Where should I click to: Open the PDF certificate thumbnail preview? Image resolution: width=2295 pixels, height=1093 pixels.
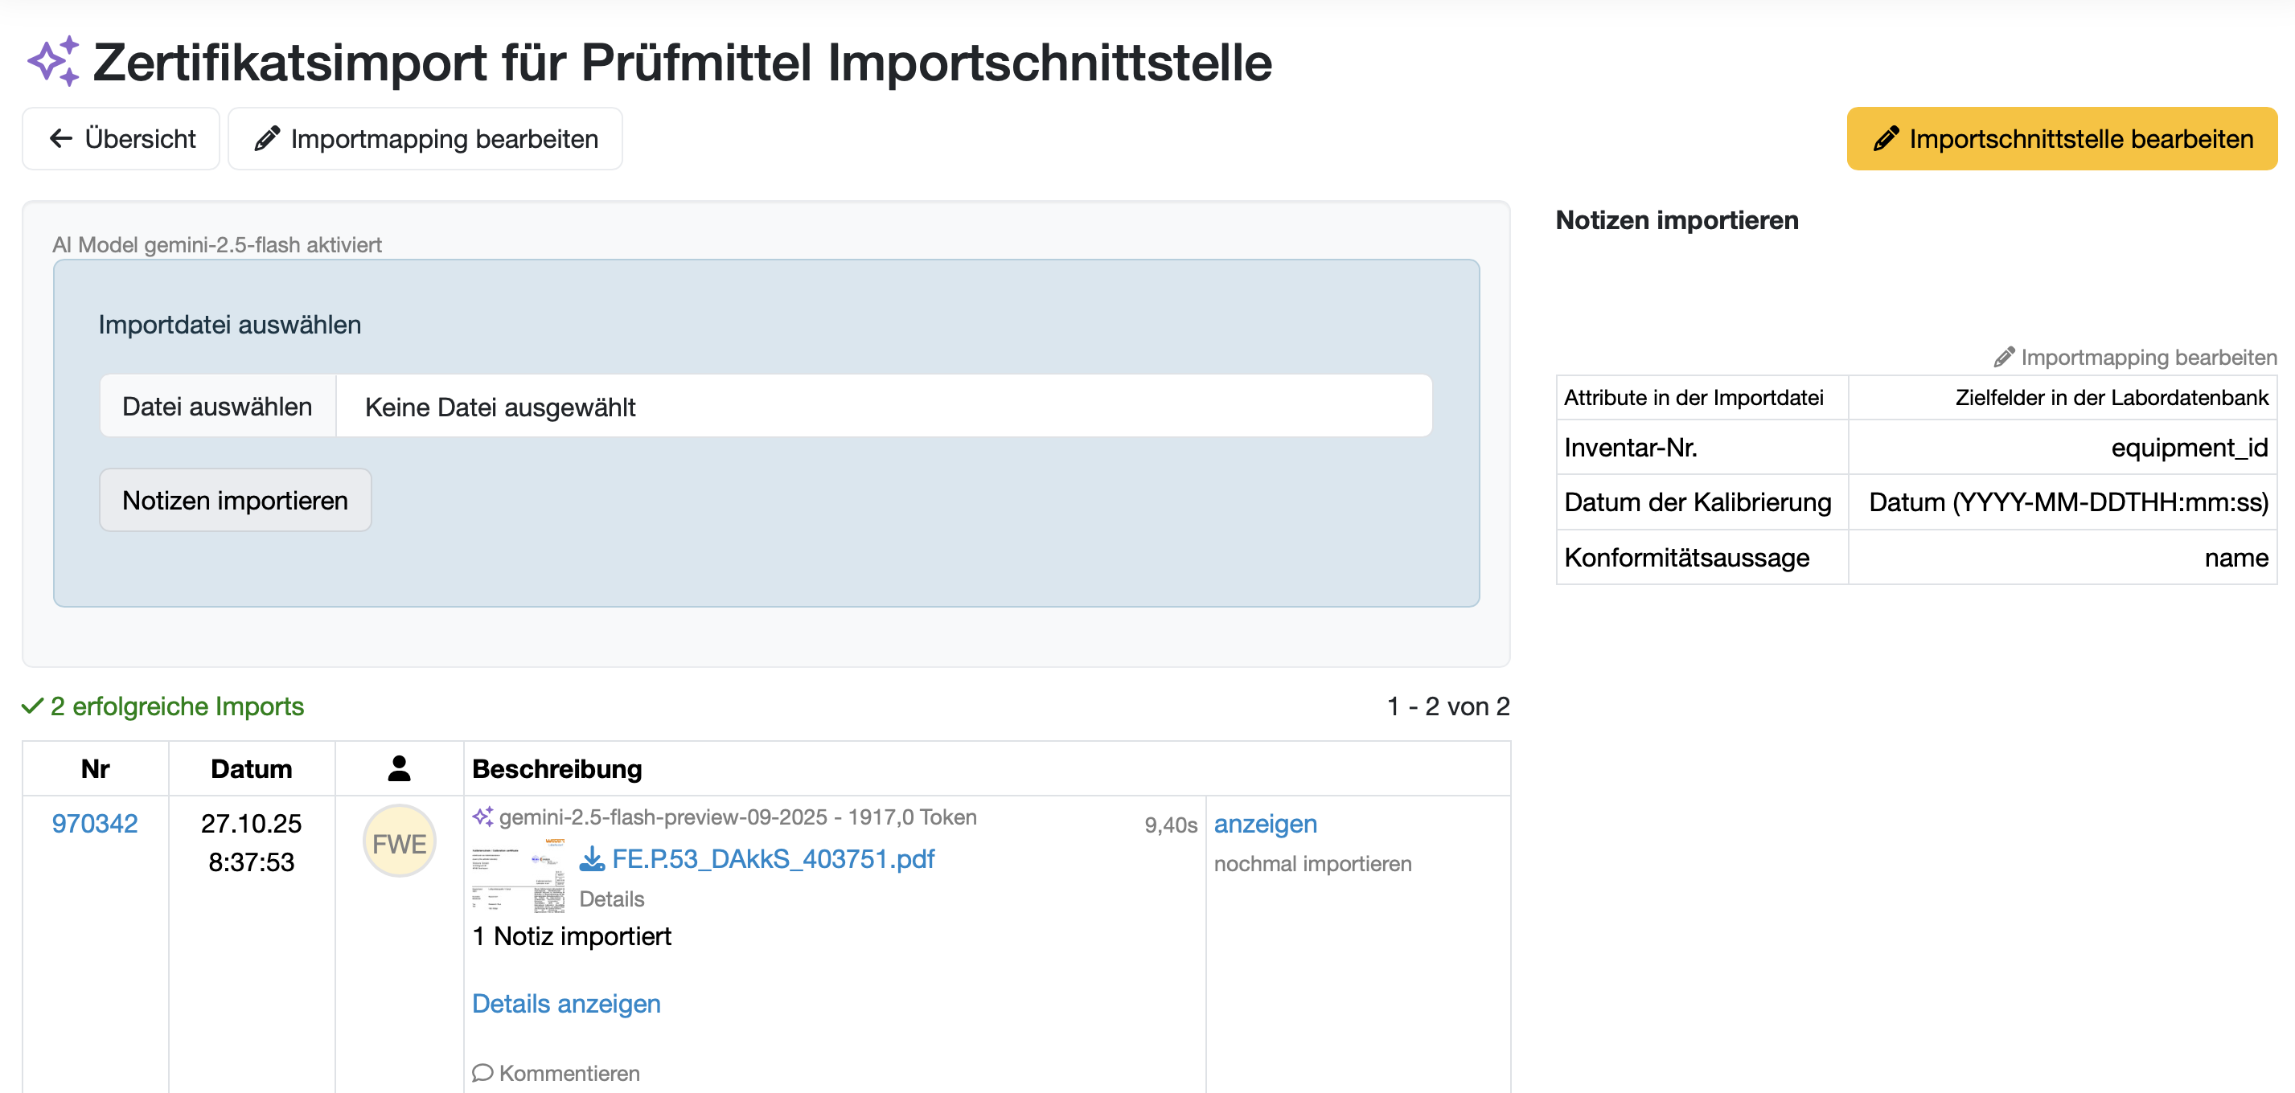(x=518, y=875)
